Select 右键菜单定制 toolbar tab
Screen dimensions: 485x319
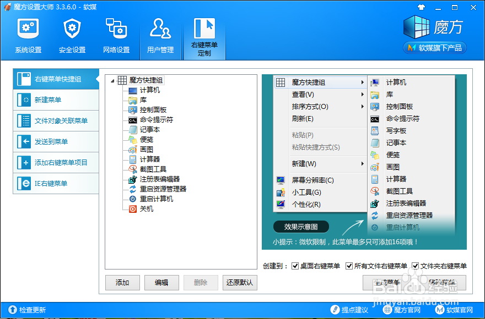204,37
